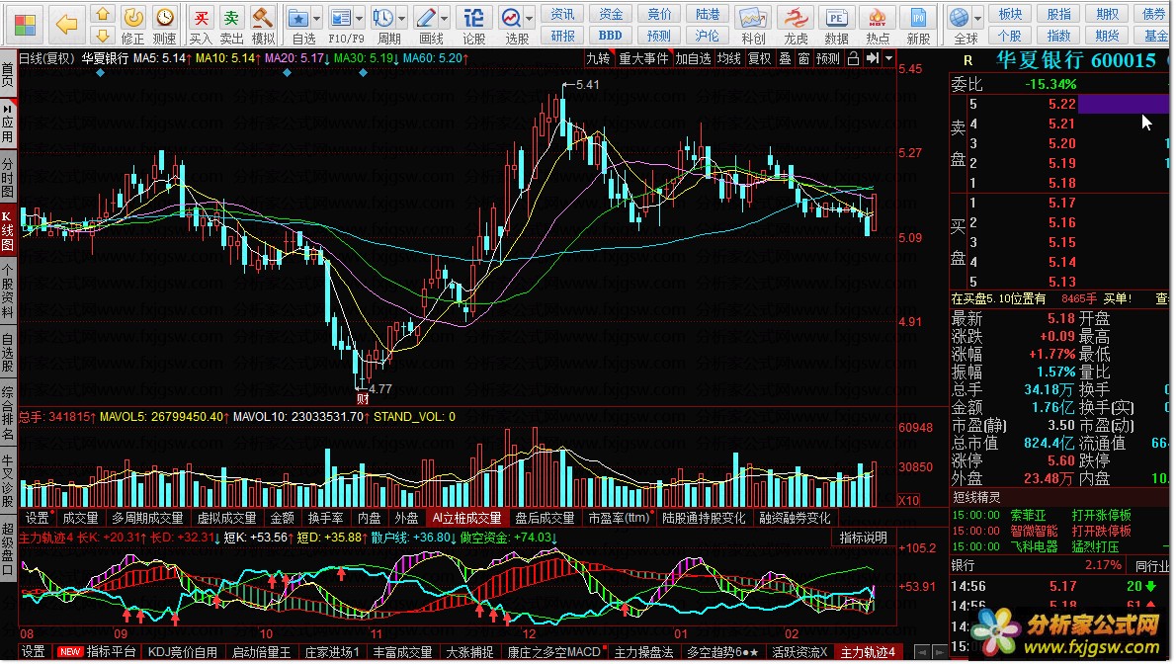1176x664 pixels.
Task: Expand the 选股 dropdown arrow
Action: [530, 17]
